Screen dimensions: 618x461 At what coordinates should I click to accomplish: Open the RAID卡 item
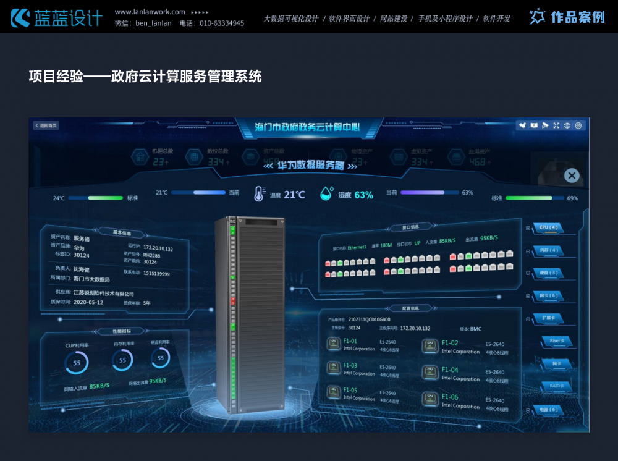click(x=556, y=386)
